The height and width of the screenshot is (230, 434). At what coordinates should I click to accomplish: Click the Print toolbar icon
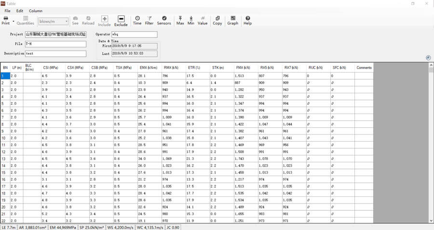pyautogui.click(x=5, y=18)
